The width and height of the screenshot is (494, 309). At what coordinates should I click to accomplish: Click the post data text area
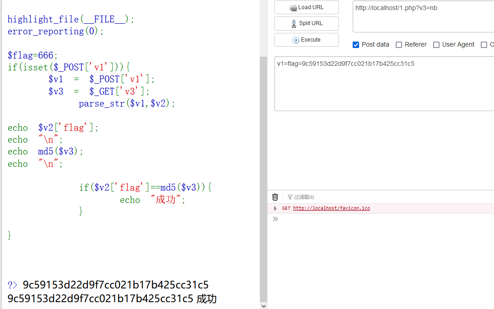point(384,84)
